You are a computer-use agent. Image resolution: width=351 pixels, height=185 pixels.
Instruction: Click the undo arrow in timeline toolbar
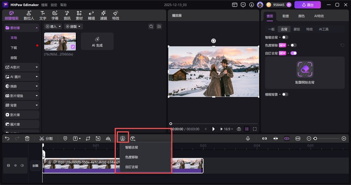point(7,139)
